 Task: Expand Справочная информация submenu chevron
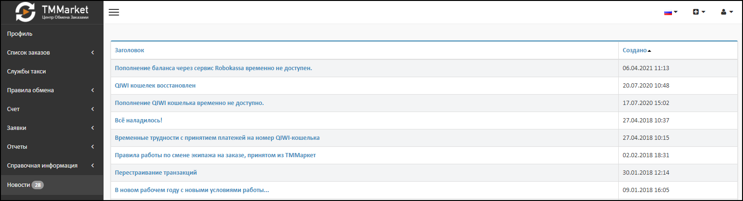pyautogui.click(x=93, y=166)
